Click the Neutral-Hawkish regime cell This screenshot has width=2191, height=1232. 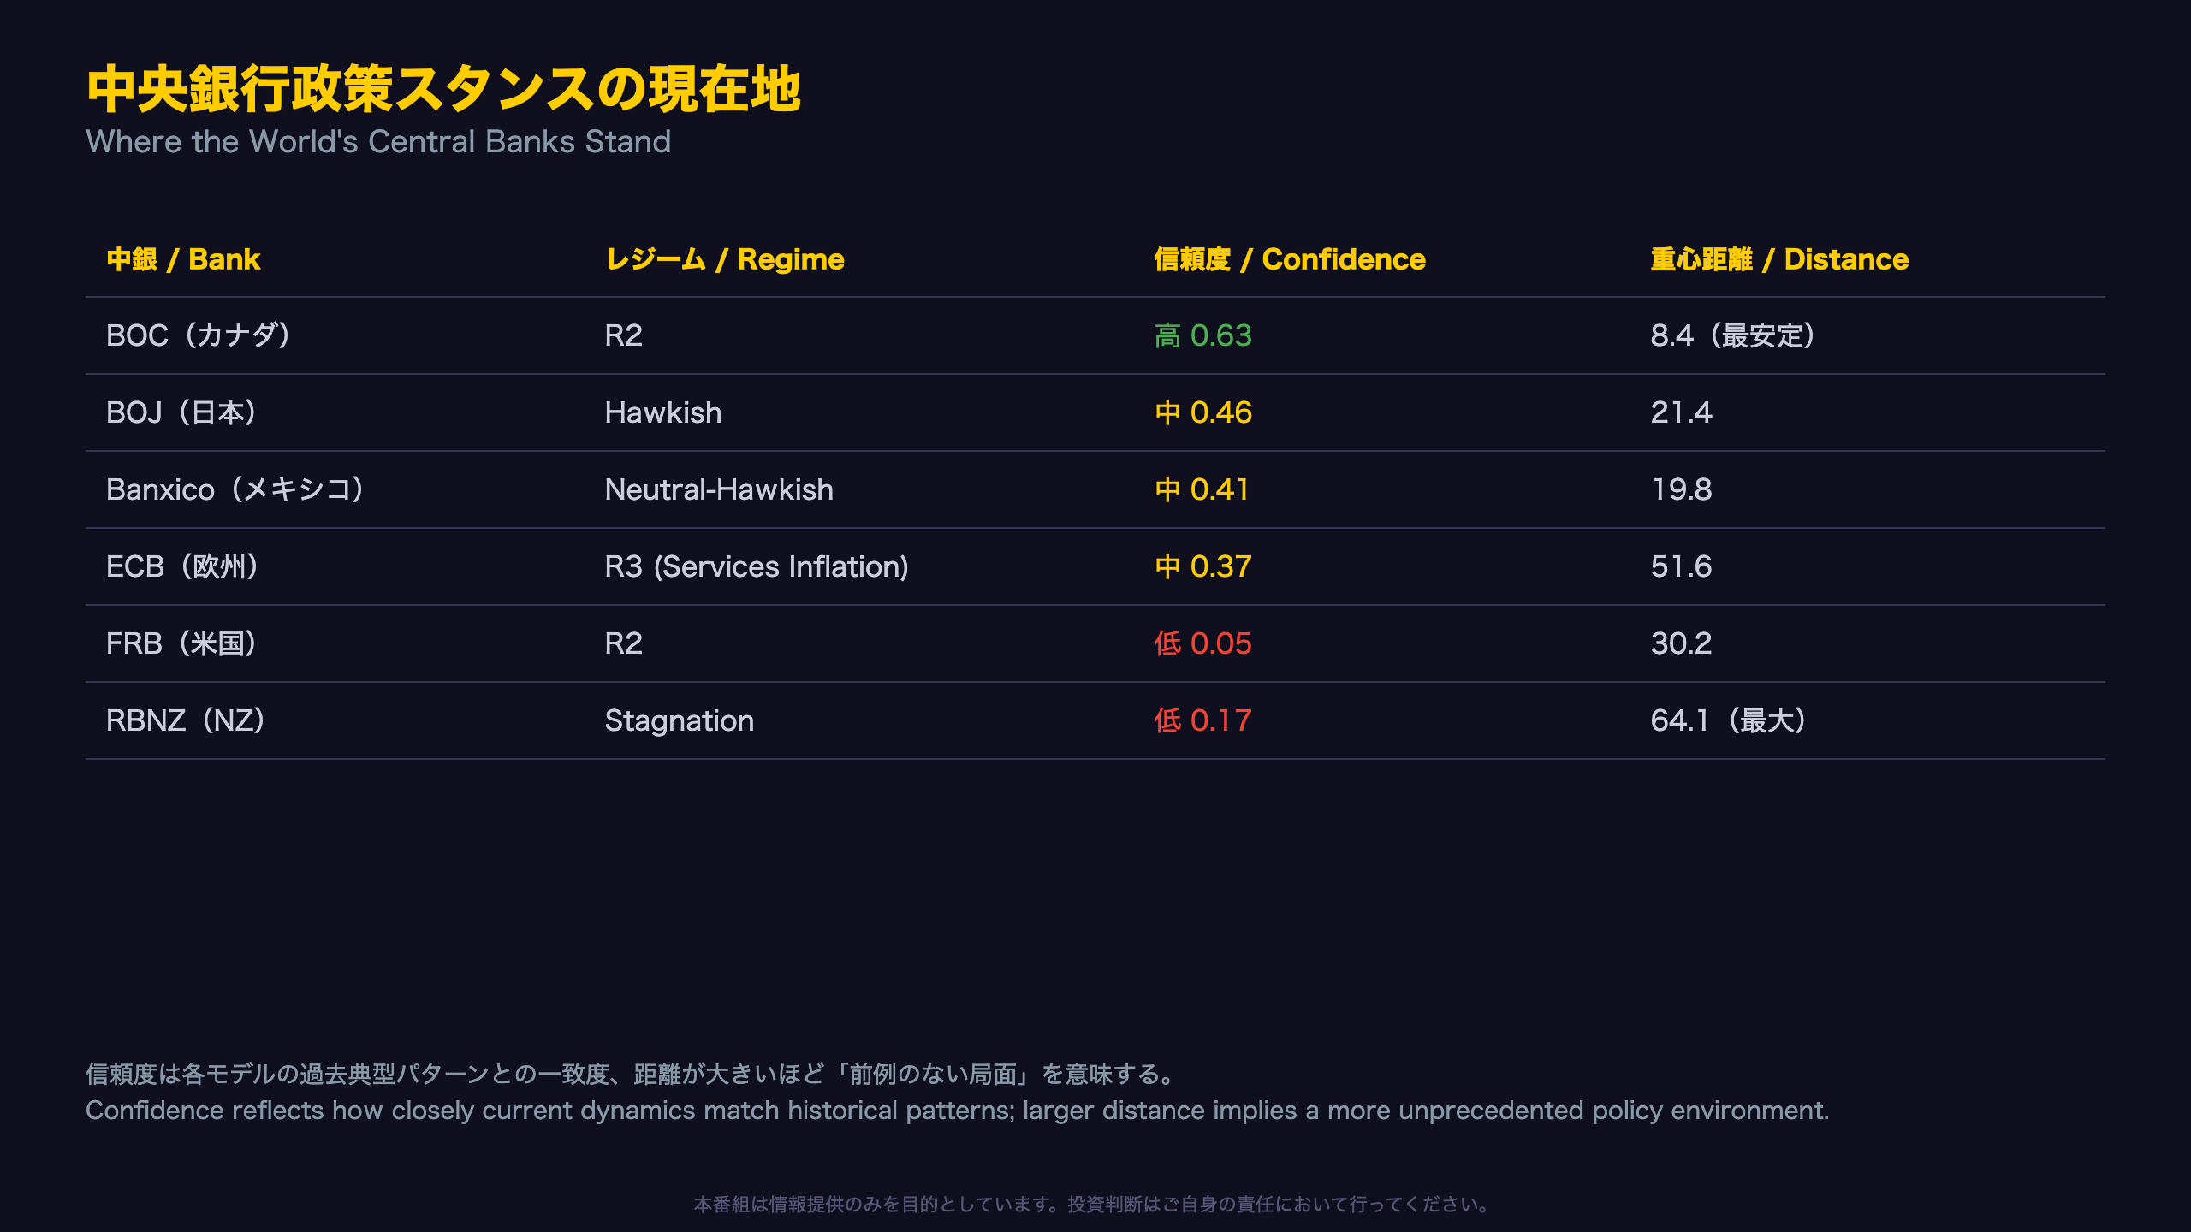click(x=719, y=489)
